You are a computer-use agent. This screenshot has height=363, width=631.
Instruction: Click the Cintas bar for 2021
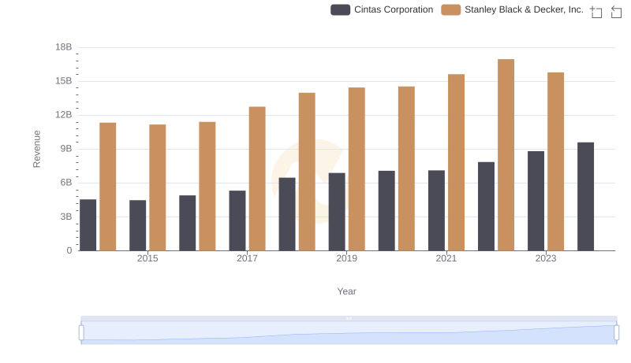(437, 211)
